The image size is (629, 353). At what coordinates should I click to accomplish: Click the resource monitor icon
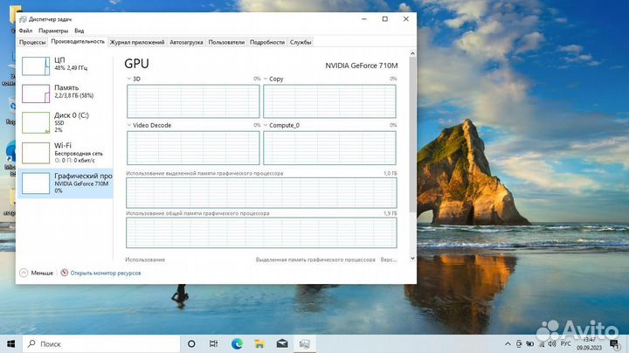click(x=64, y=273)
